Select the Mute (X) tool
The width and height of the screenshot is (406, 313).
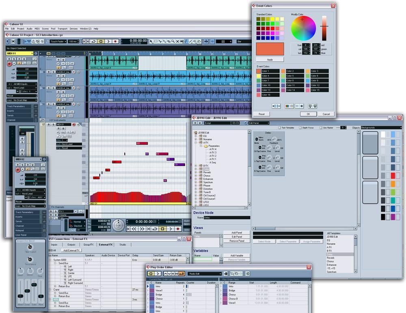177,41
